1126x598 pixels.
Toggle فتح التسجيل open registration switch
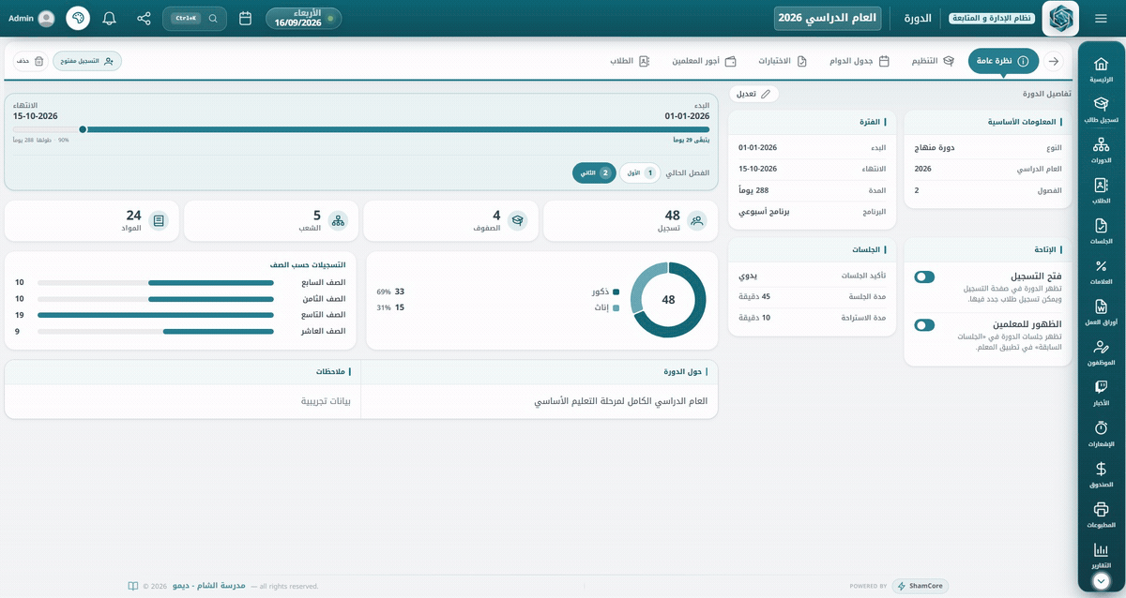(x=924, y=277)
